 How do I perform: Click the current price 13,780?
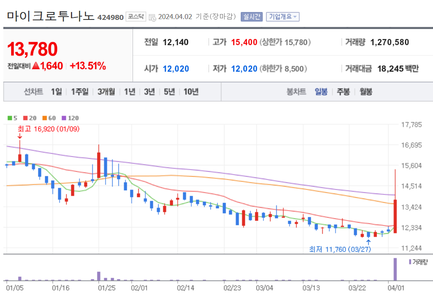tap(32, 49)
